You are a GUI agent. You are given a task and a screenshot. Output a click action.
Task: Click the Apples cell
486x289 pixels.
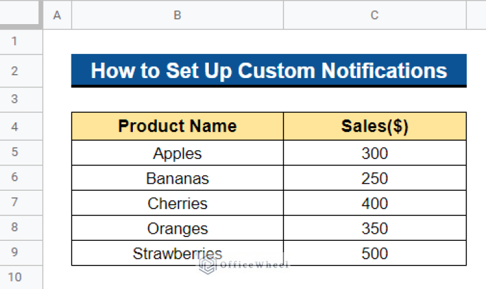click(x=177, y=153)
